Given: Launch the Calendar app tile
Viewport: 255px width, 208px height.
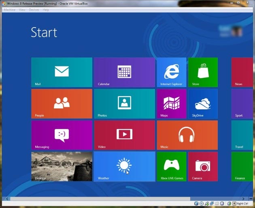Looking at the screenshot, I should point(124,72).
